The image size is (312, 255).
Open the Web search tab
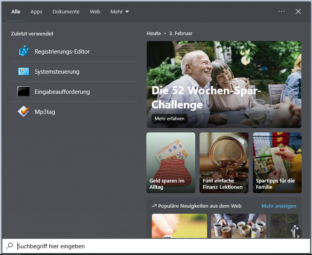(x=95, y=12)
